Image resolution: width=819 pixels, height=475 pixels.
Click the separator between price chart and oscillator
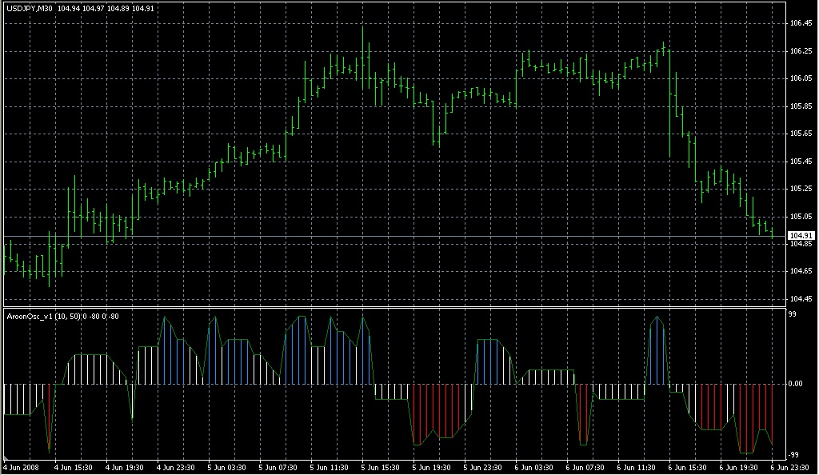coord(394,307)
